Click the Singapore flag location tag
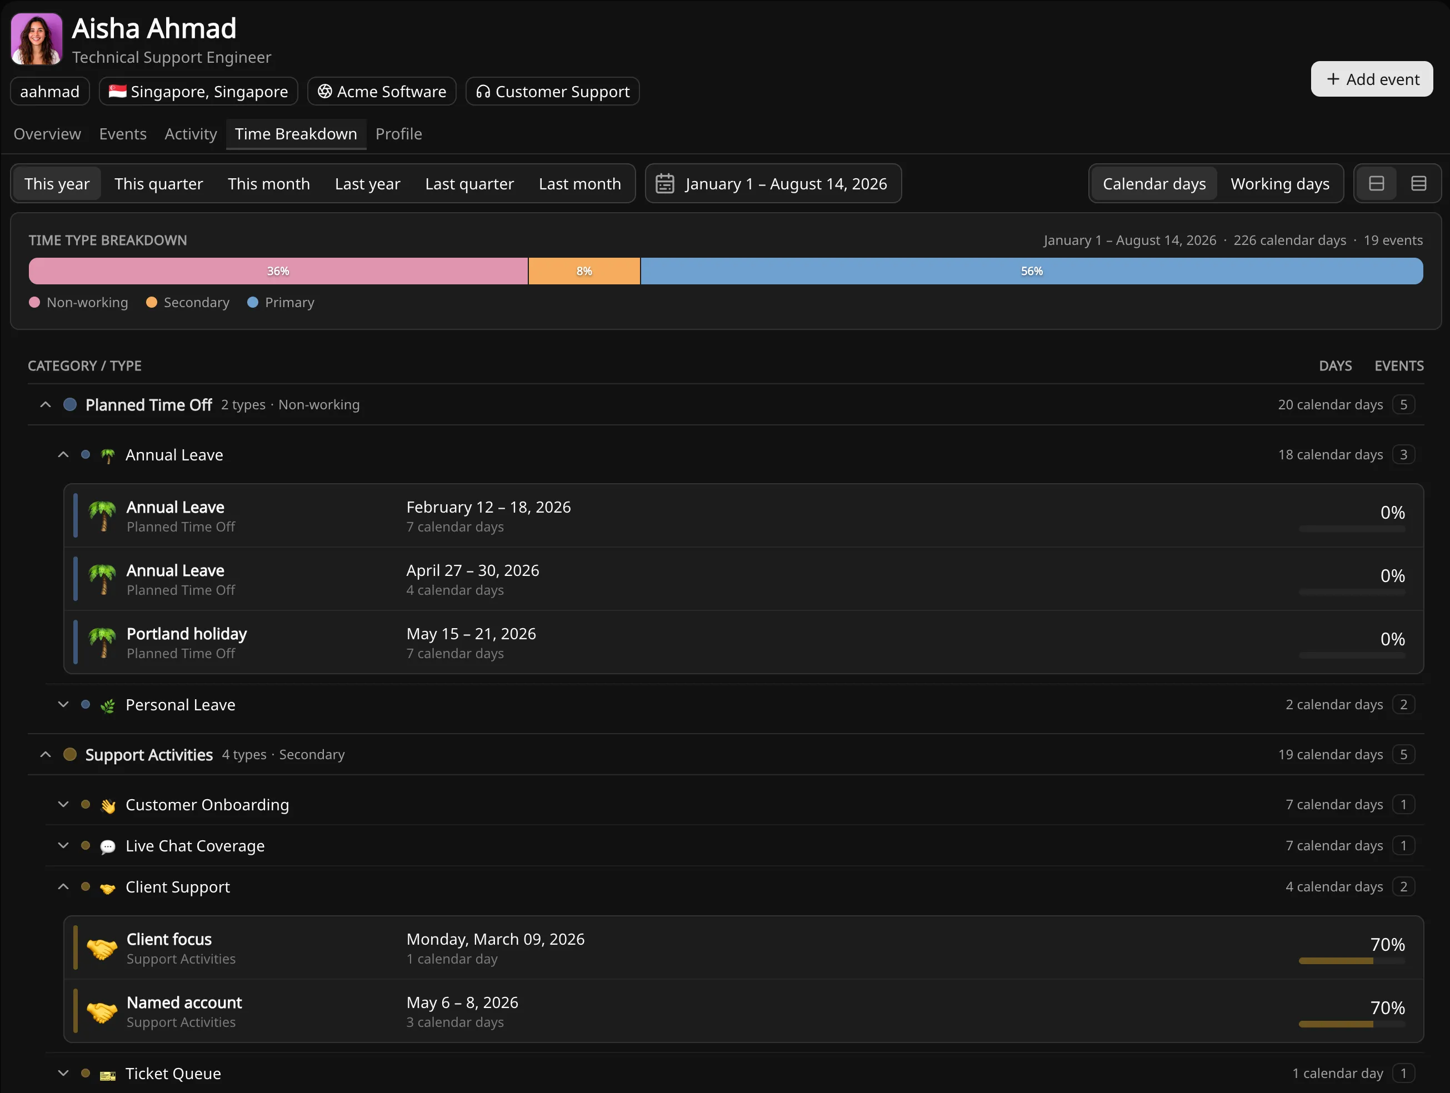The height and width of the screenshot is (1093, 1450). (199, 91)
